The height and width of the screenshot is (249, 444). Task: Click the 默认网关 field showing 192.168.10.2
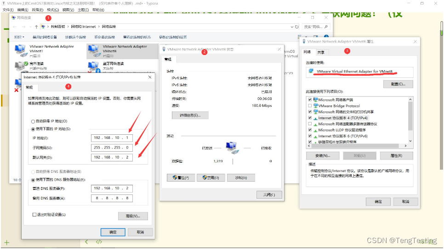[112, 157]
